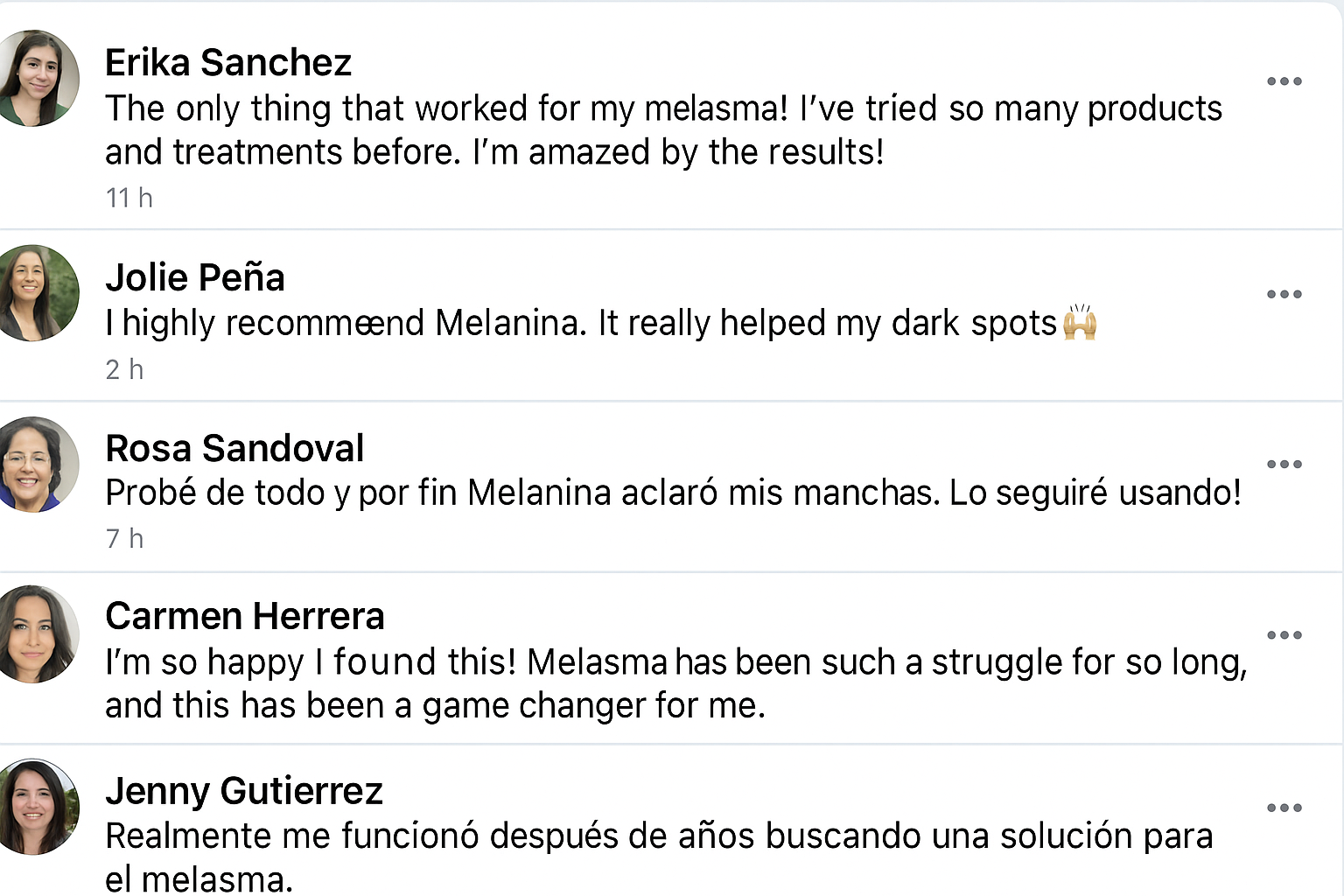Image resolution: width=1344 pixels, height=896 pixels.
Task: Open three-dot menu on Jolie Peña's comment
Action: [1284, 294]
